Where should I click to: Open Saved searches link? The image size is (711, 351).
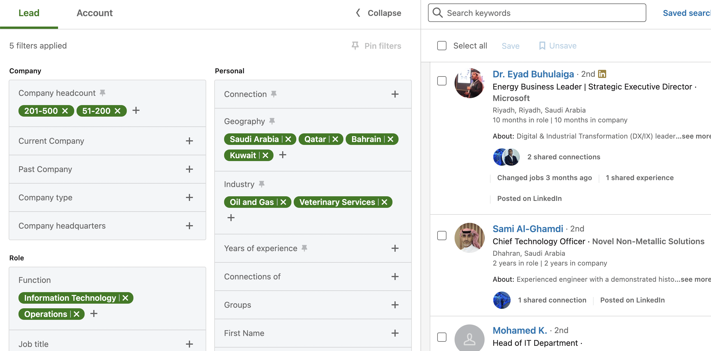pos(687,13)
